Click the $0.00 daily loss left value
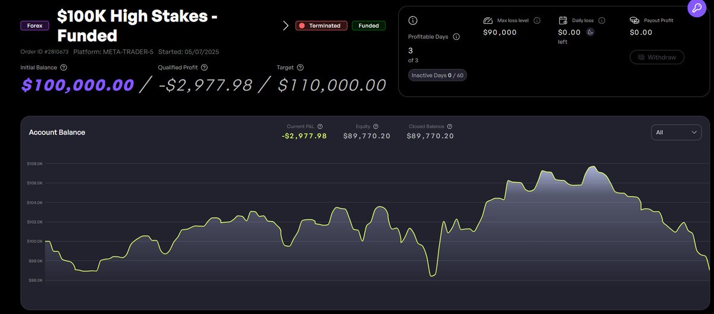Viewport: 714px width, 314px height. [569, 32]
